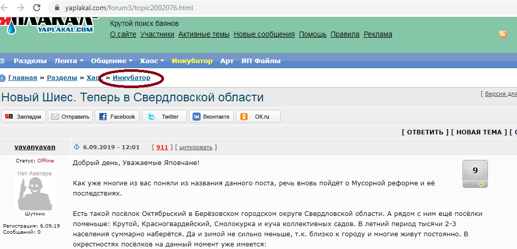Share the topic on OK.ru

point(258,117)
